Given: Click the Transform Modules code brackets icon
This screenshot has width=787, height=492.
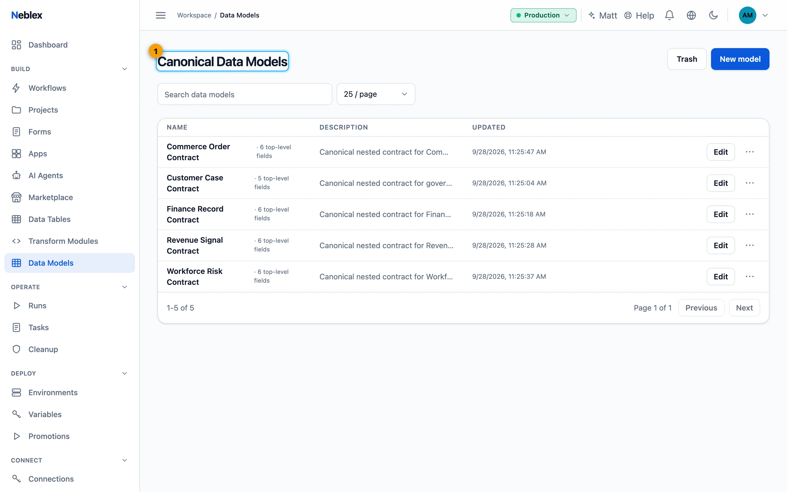Looking at the screenshot, I should 16,241.
